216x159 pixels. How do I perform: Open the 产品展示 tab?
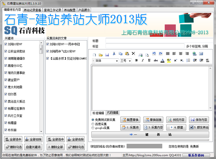coord(84,10)
